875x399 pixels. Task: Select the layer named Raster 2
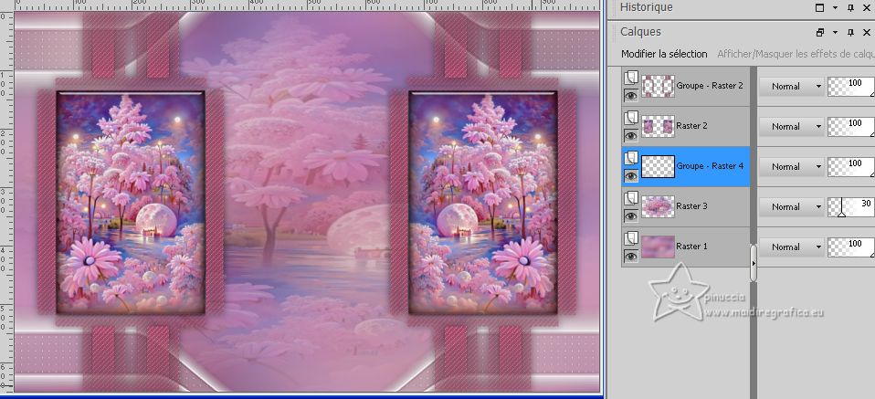(x=692, y=126)
